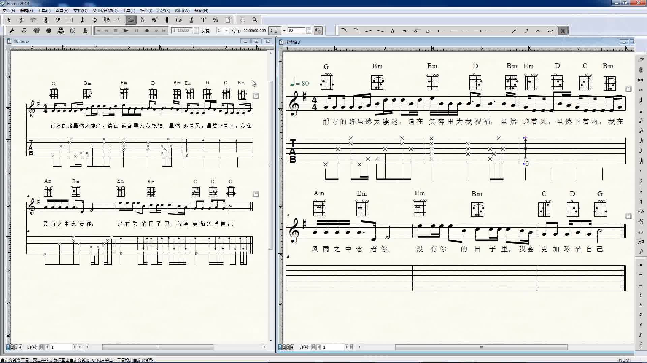The width and height of the screenshot is (647, 363).
Task: Click the Record button icon
Action: point(146,30)
